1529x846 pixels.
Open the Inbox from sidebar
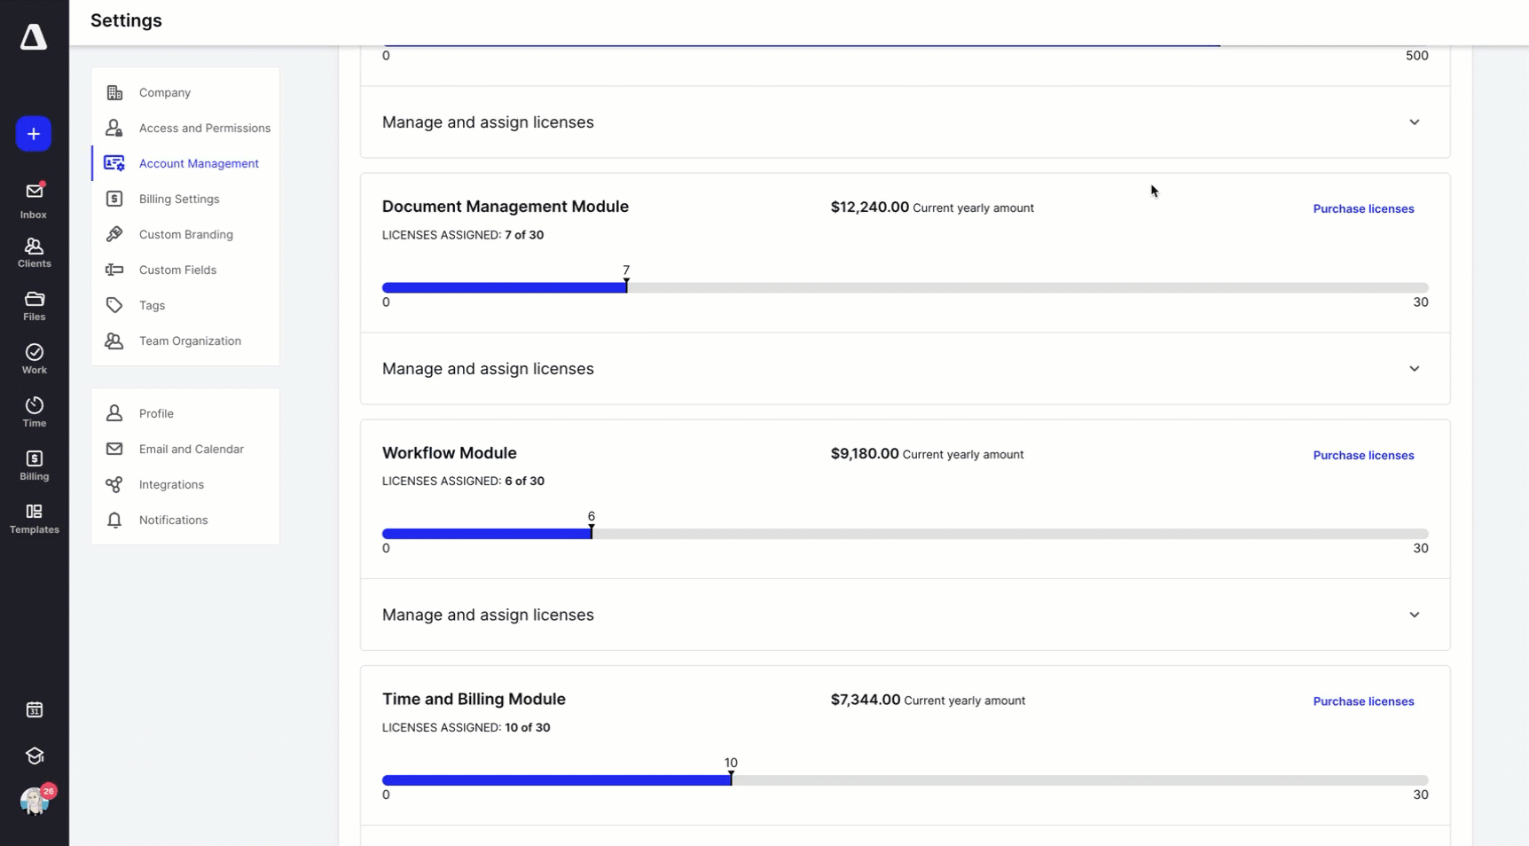pos(34,200)
